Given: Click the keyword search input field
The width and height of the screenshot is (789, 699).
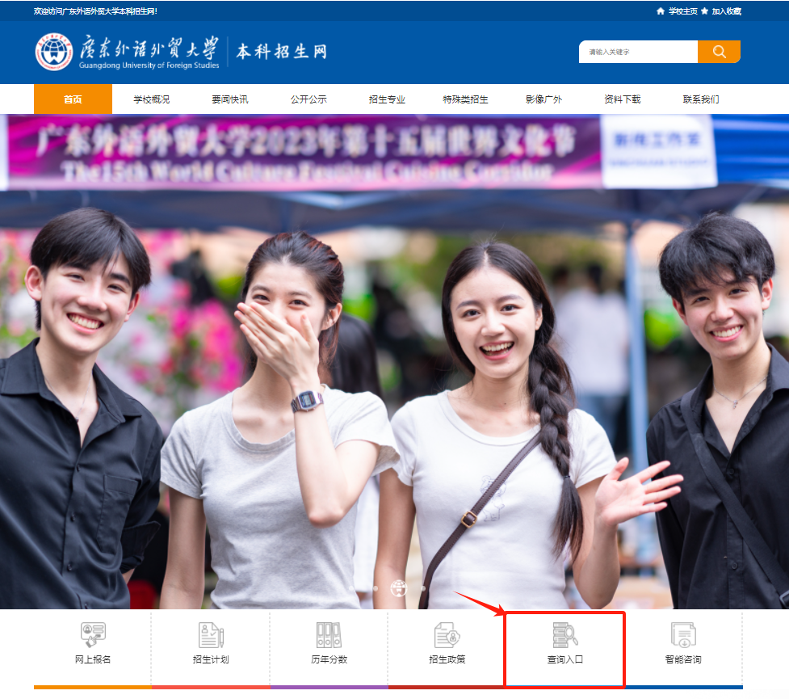Looking at the screenshot, I should 638,51.
